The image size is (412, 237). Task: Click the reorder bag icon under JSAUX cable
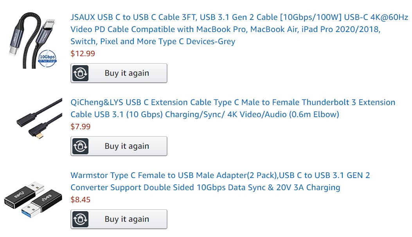[80, 73]
